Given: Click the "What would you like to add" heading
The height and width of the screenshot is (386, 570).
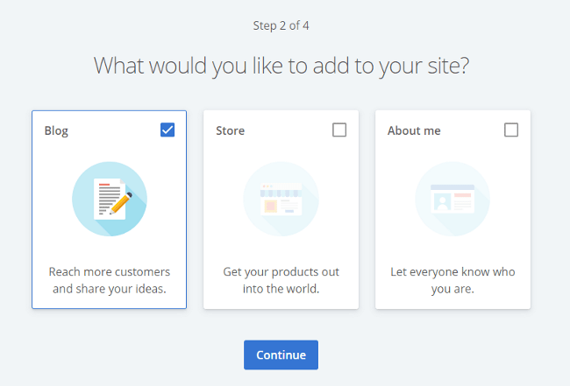Looking at the screenshot, I should click(x=281, y=66).
